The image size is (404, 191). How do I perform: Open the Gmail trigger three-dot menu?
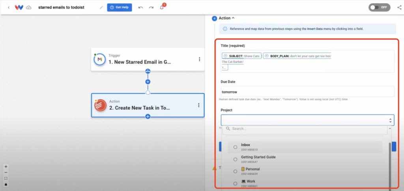coord(199,59)
